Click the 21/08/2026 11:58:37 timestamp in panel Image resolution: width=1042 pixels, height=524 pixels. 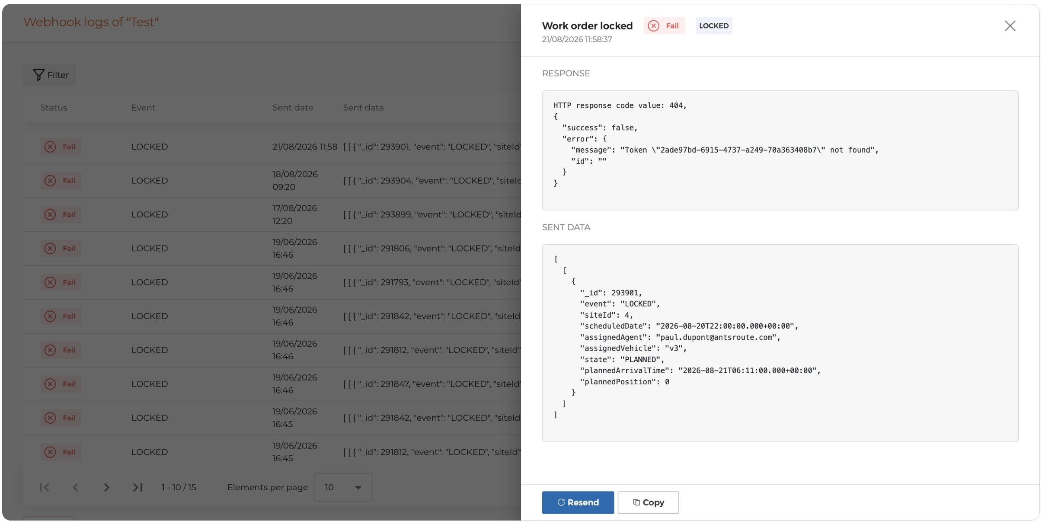click(577, 39)
